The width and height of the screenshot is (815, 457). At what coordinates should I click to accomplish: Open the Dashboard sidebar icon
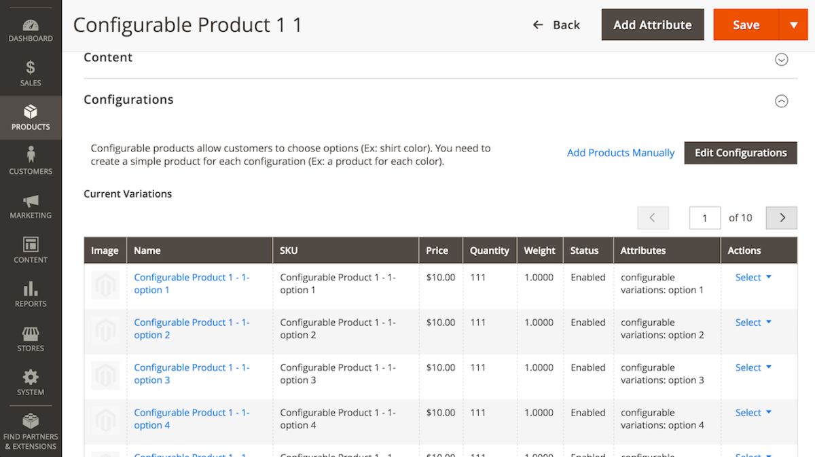click(31, 26)
